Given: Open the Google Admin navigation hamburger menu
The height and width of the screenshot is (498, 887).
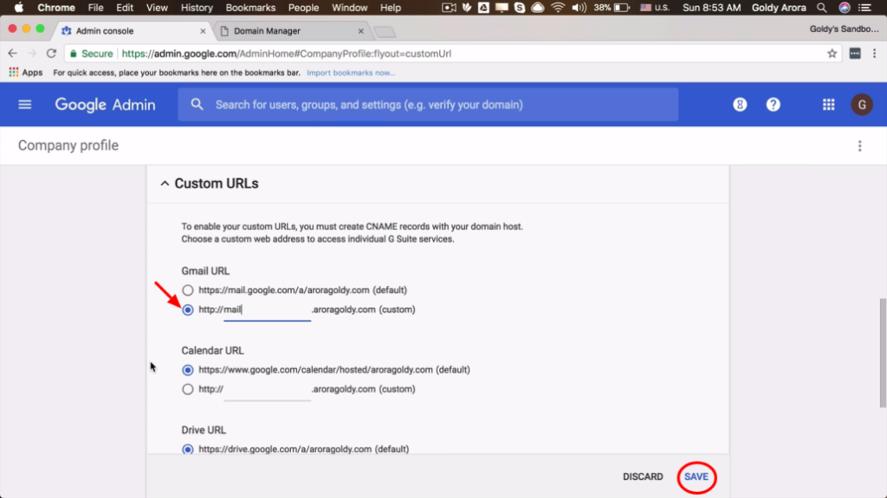Looking at the screenshot, I should tap(24, 104).
